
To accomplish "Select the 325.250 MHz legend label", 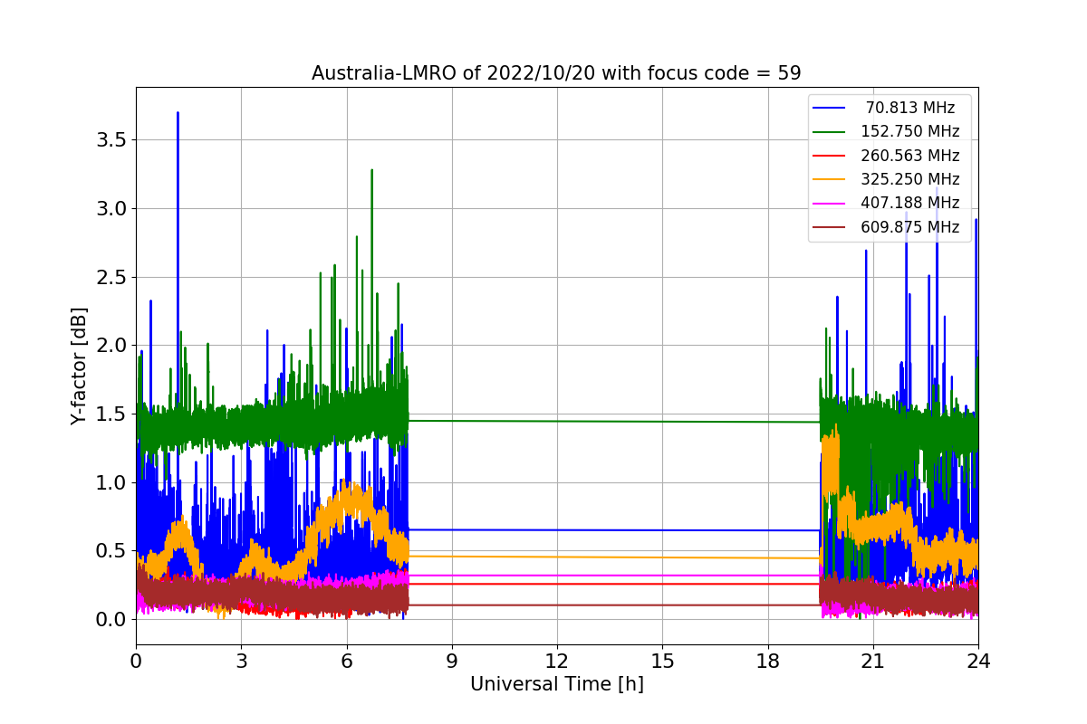I will (910, 179).
